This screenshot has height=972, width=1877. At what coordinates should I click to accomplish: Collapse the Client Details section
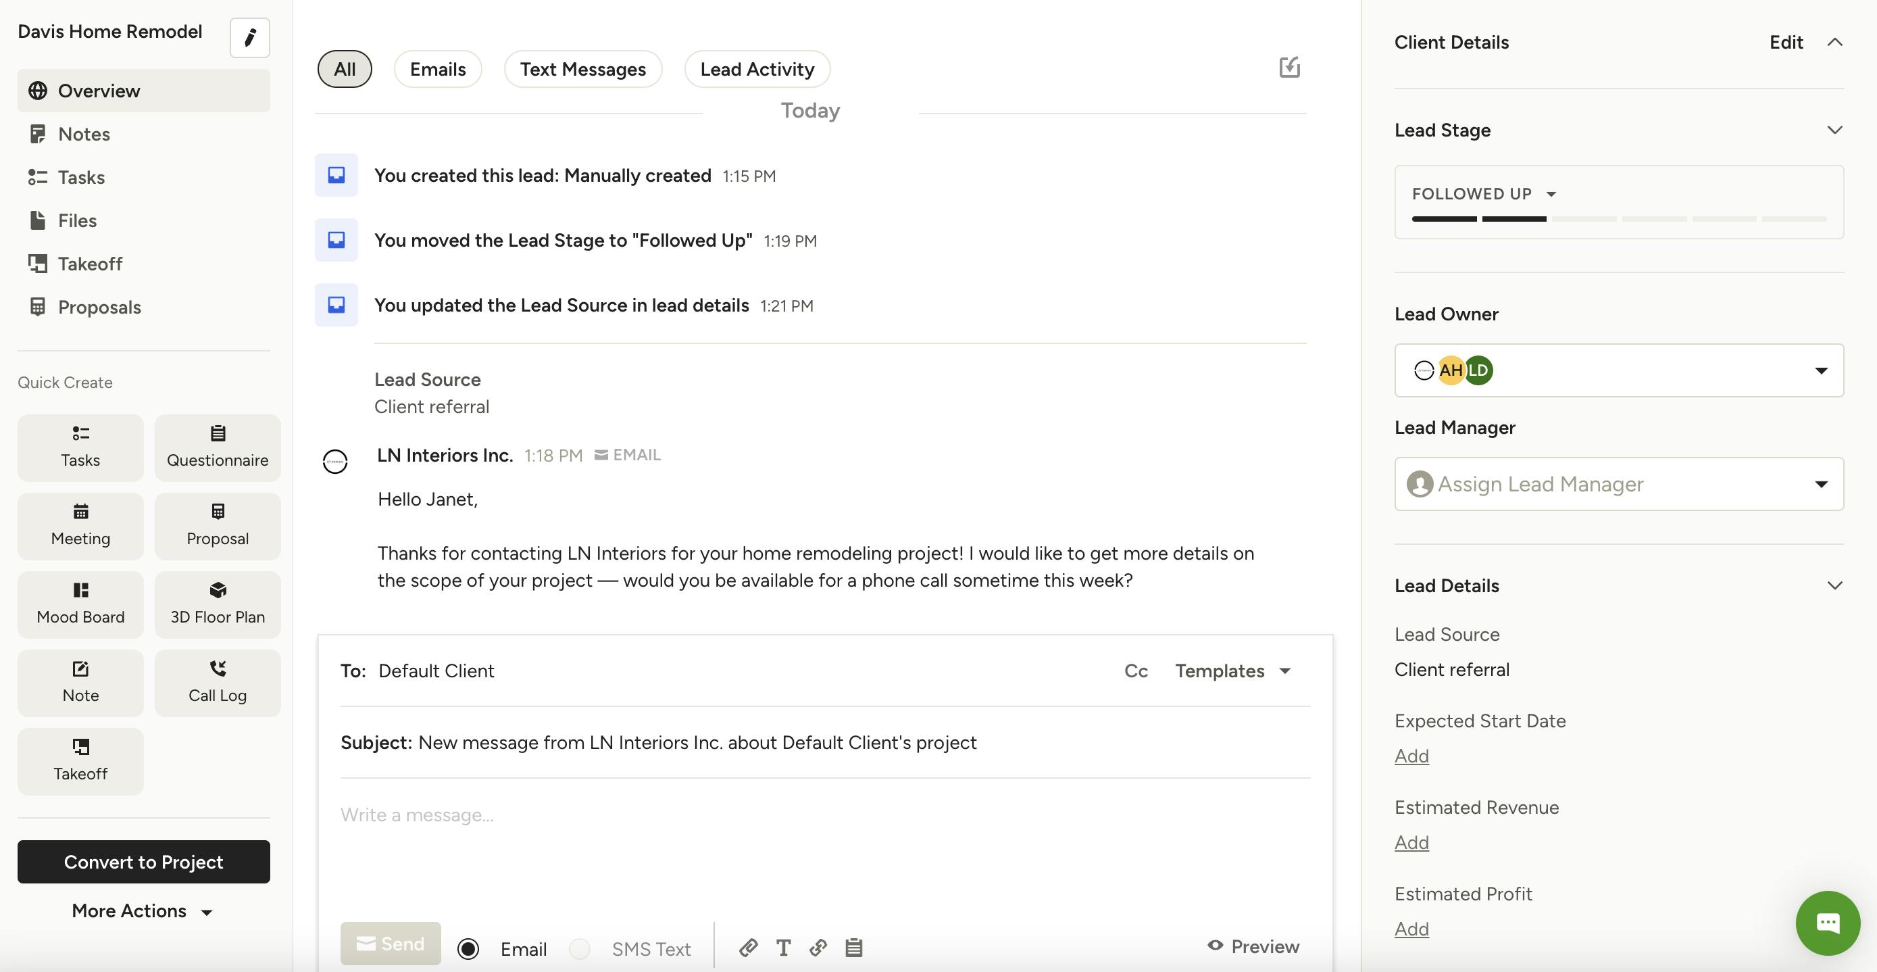click(x=1834, y=43)
